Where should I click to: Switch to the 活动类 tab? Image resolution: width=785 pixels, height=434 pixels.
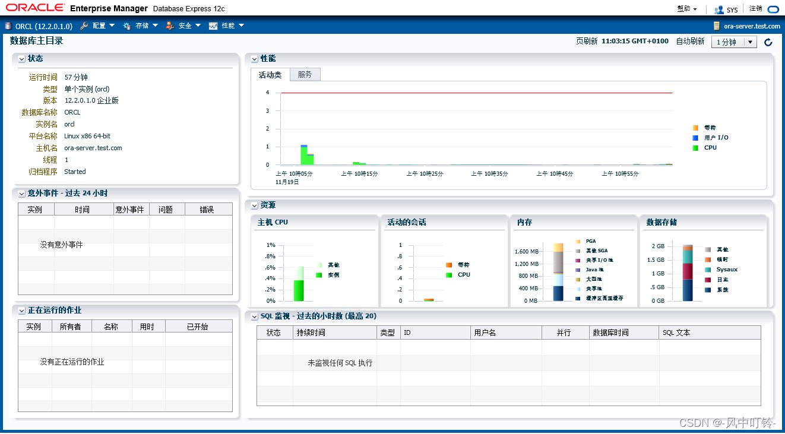pyautogui.click(x=270, y=74)
